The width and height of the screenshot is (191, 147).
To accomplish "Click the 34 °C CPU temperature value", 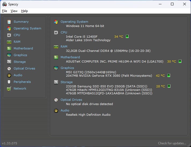I will 119,37.
